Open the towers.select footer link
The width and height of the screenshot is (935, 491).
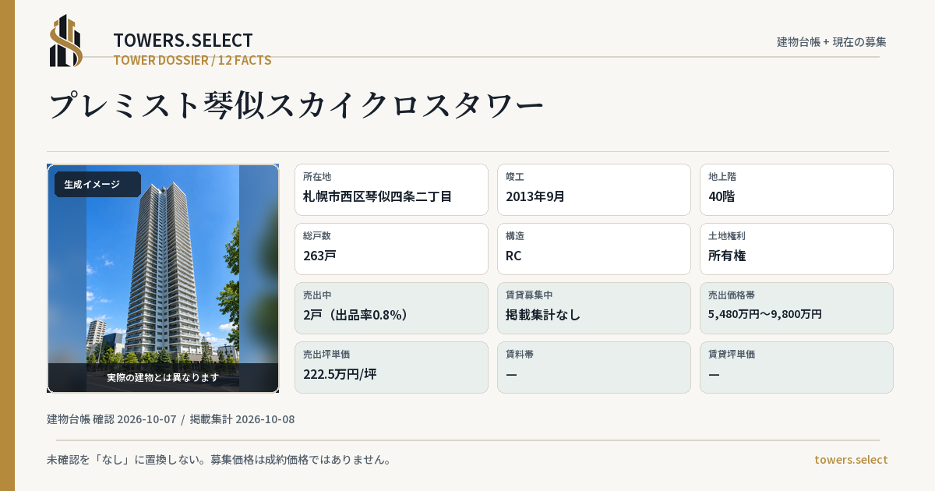point(851,460)
